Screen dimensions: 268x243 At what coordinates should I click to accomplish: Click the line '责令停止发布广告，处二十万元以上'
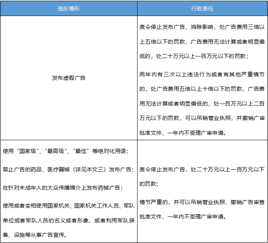202,169
